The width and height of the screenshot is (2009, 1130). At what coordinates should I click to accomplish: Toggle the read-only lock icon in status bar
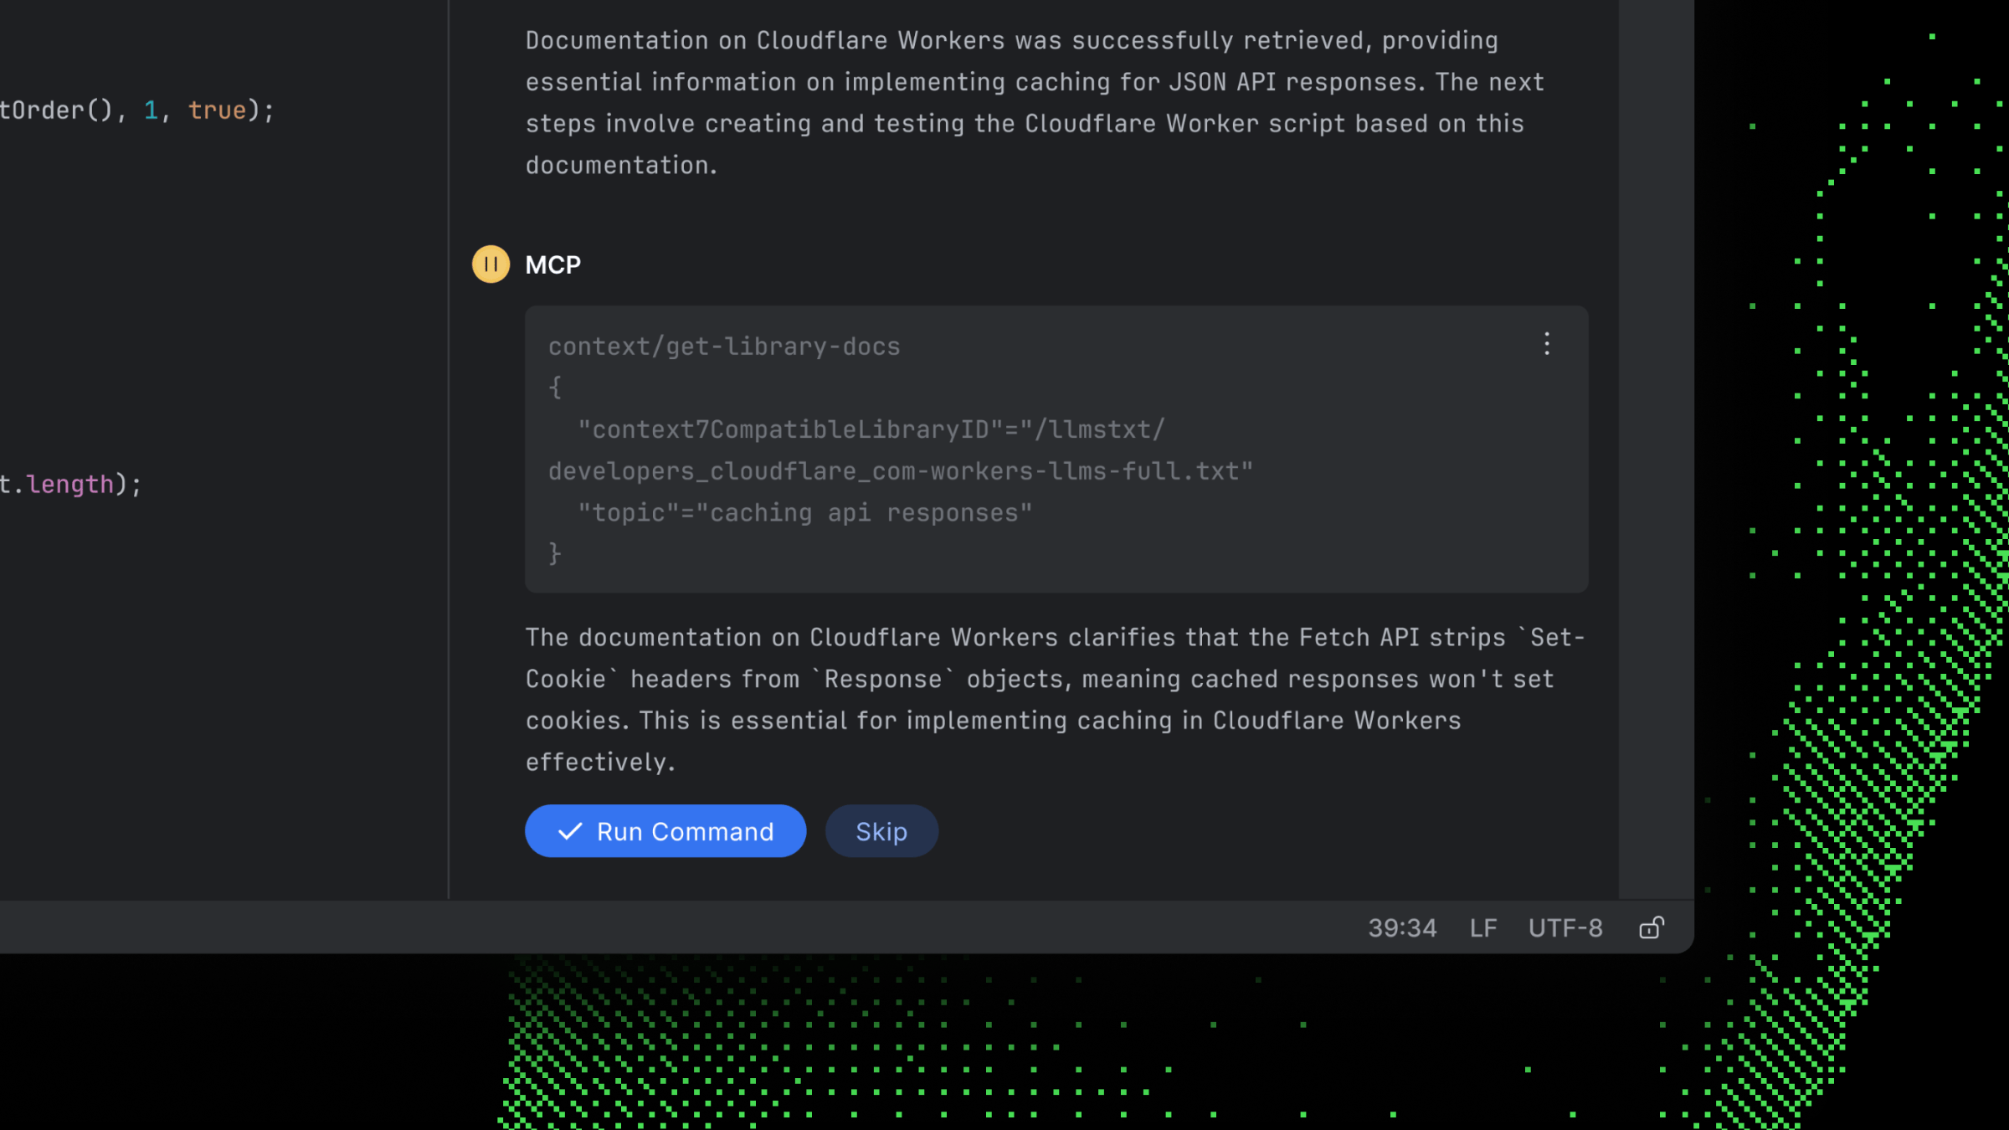[1651, 928]
